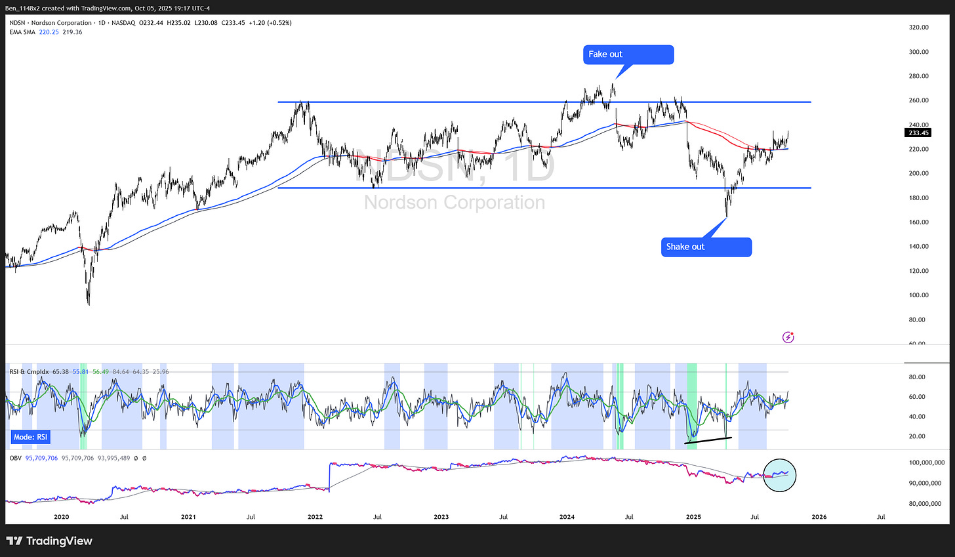955x557 pixels.
Task: Click the 100,000,000 label on the OBV scale
Action: [x=927, y=463]
